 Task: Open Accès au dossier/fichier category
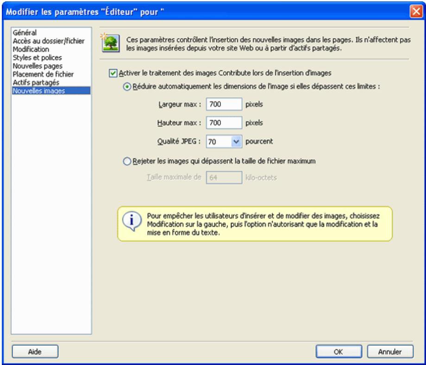[x=51, y=41]
